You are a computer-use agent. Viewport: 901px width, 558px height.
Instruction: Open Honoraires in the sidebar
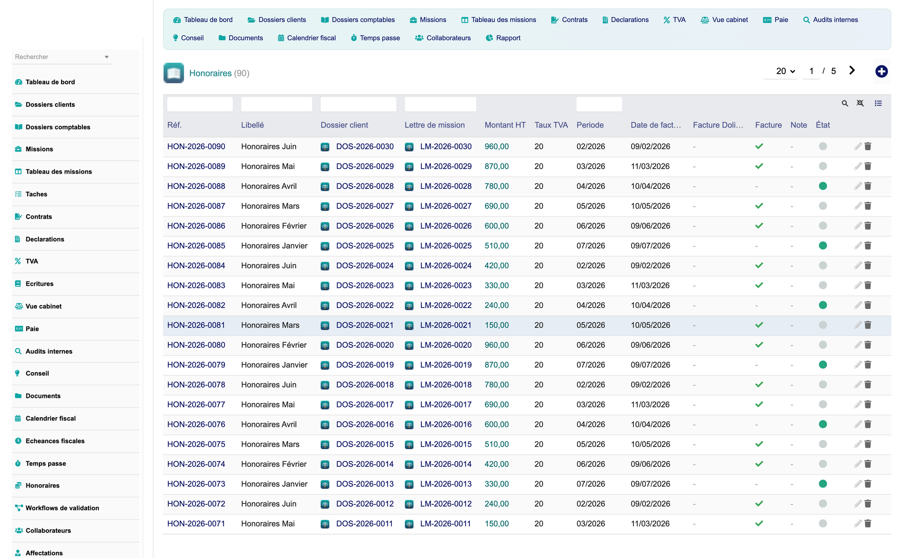pyautogui.click(x=42, y=485)
